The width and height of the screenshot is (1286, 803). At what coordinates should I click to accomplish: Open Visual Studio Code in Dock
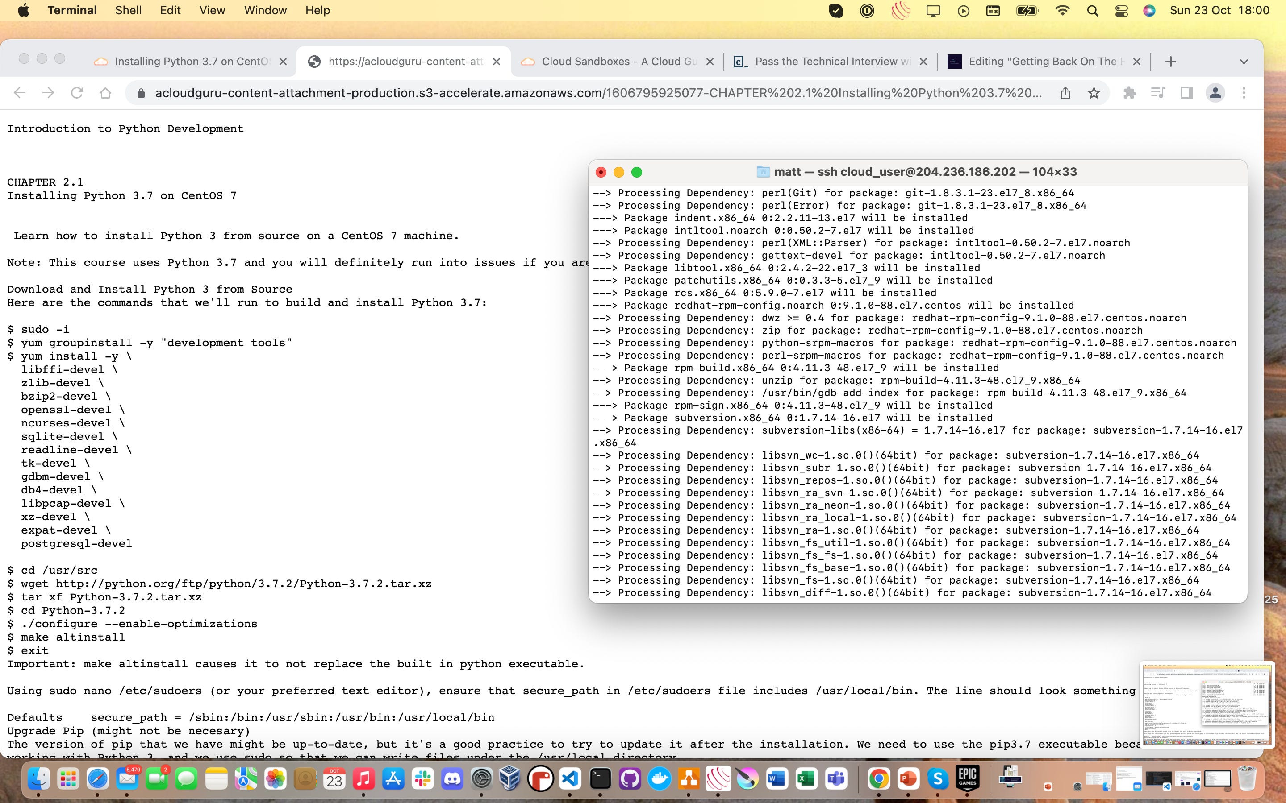click(570, 778)
